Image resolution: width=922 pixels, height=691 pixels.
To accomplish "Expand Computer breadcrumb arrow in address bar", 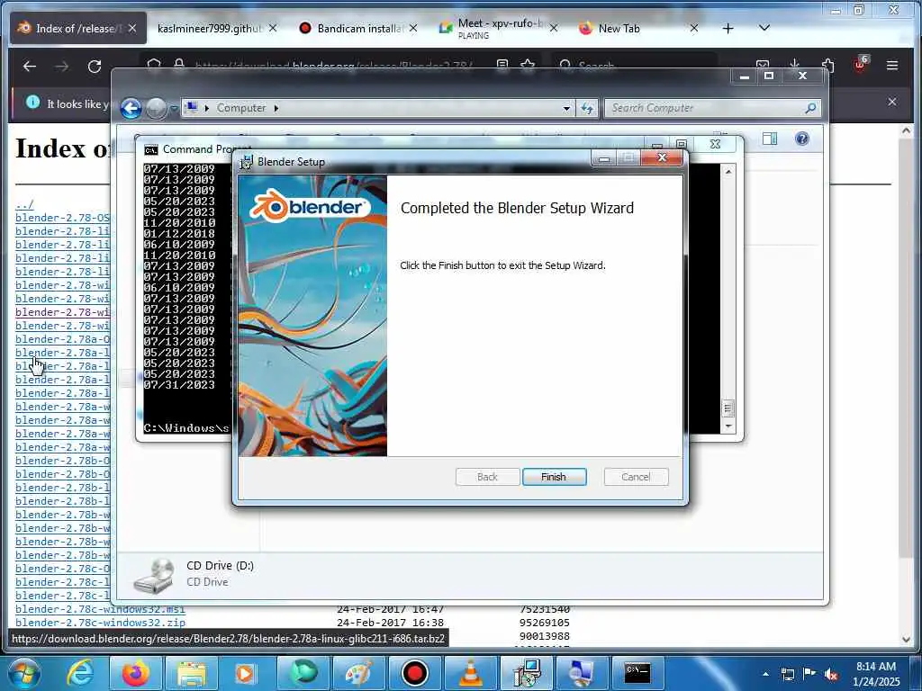I will click(276, 108).
